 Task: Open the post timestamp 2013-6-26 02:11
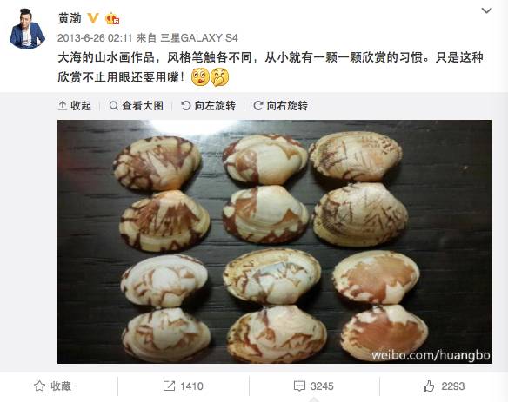(95, 38)
